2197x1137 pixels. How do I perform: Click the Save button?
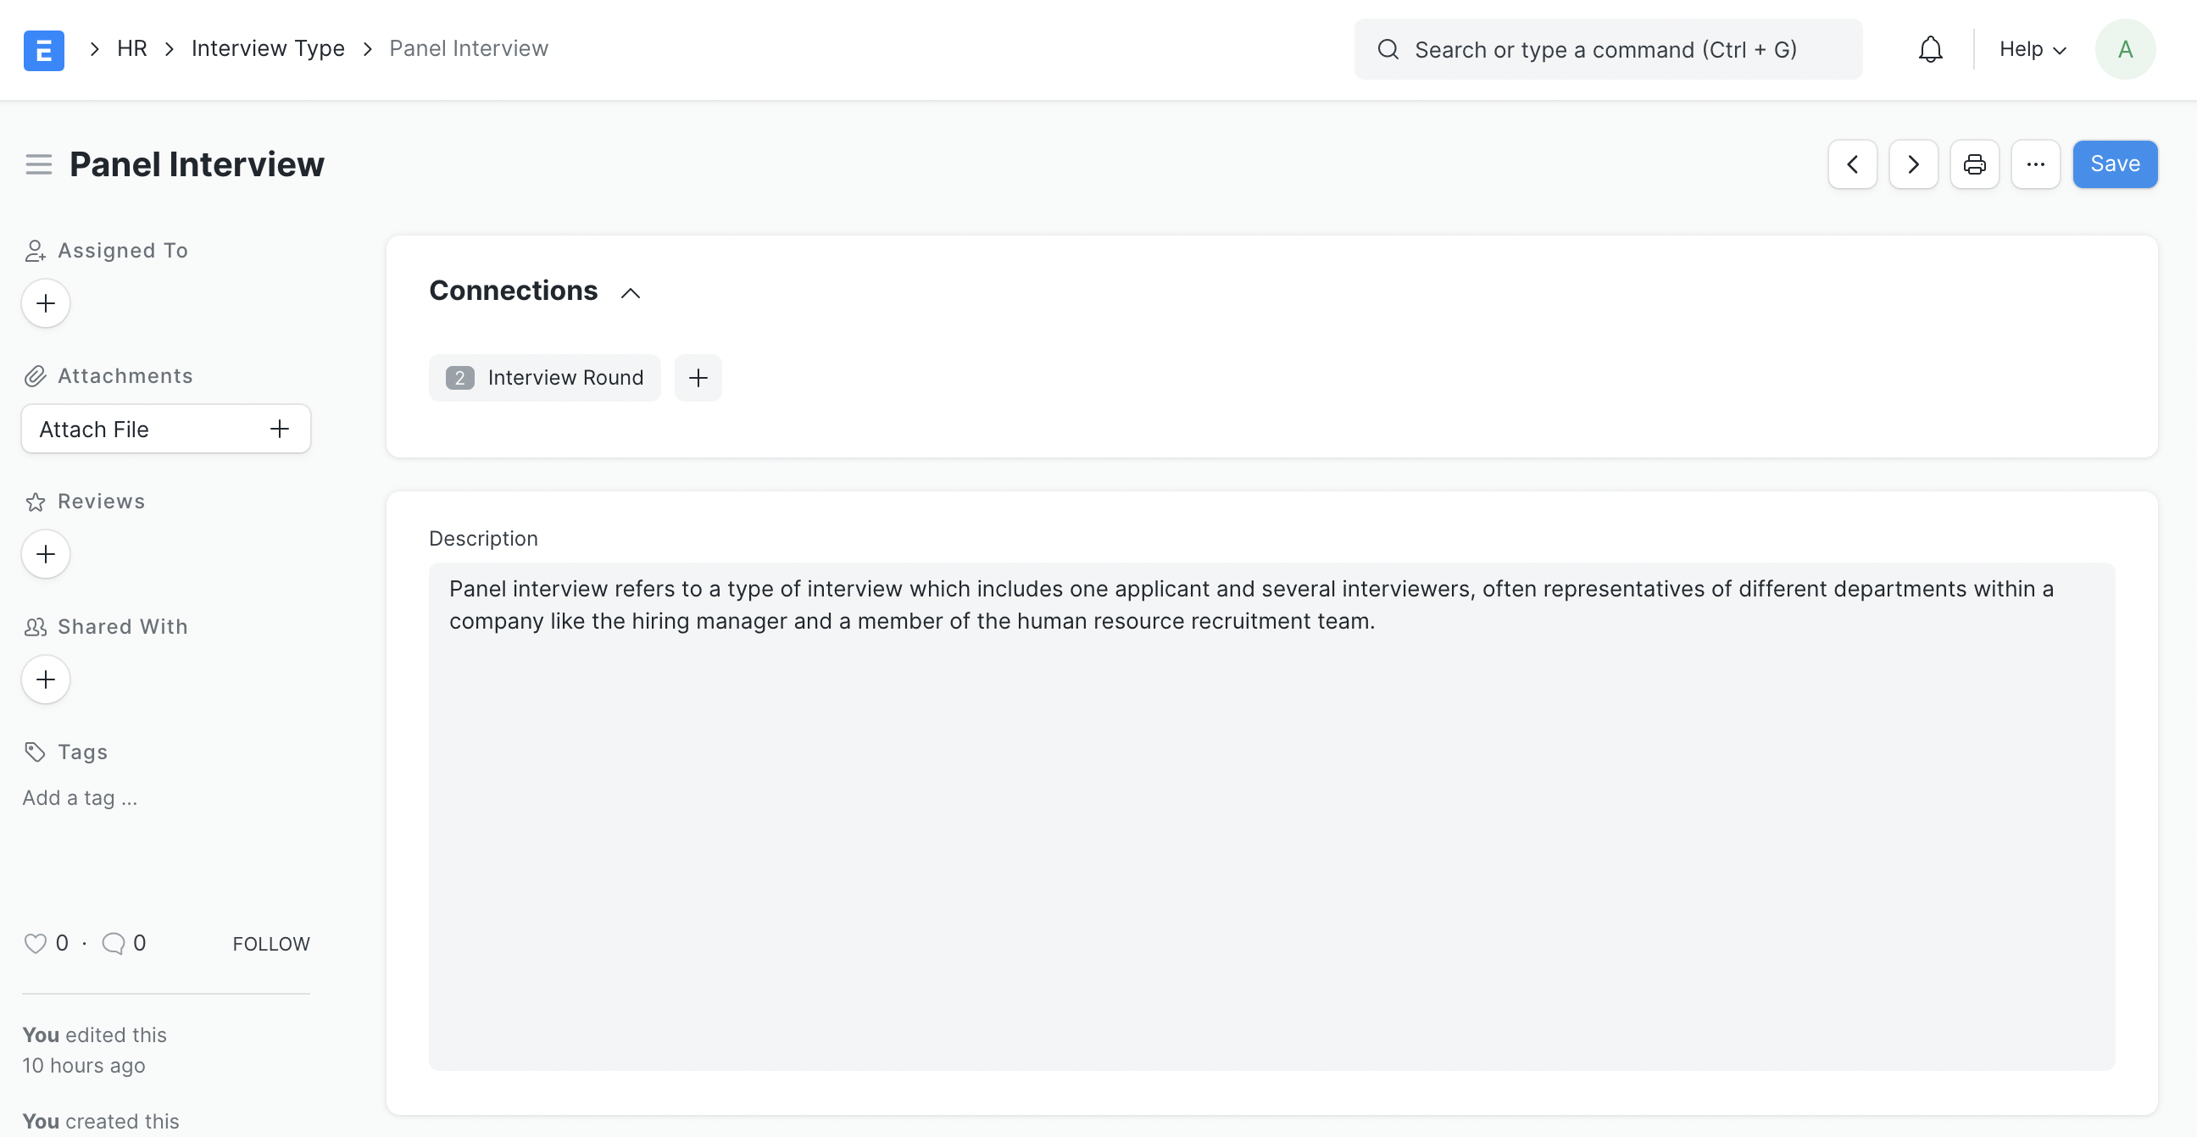(2114, 164)
